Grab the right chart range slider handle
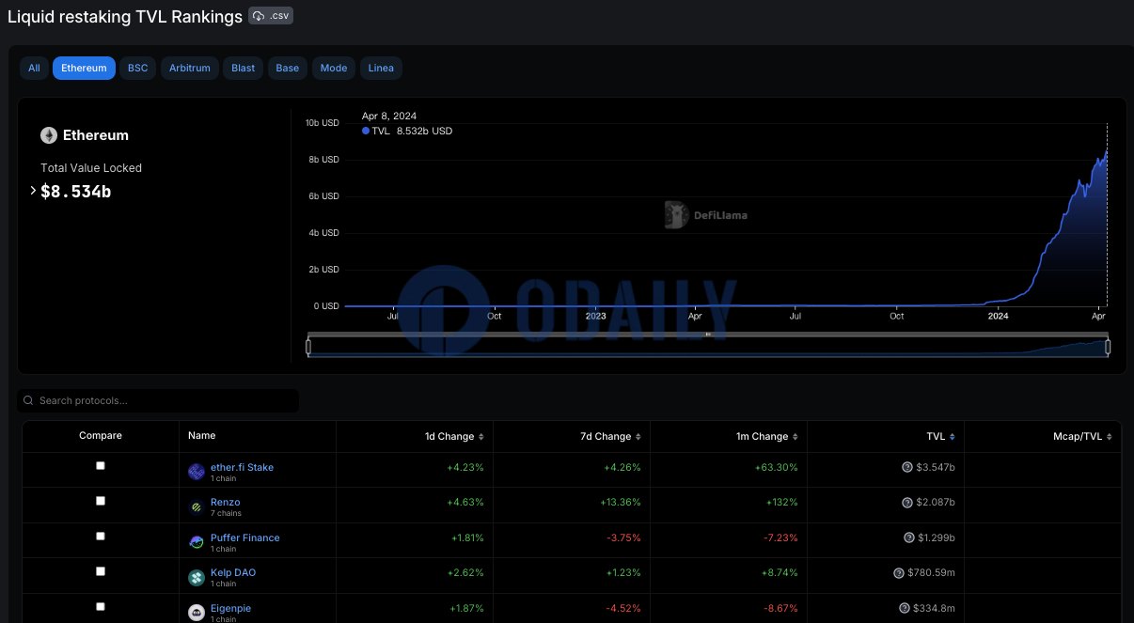The width and height of the screenshot is (1134, 623). pos(1108,347)
